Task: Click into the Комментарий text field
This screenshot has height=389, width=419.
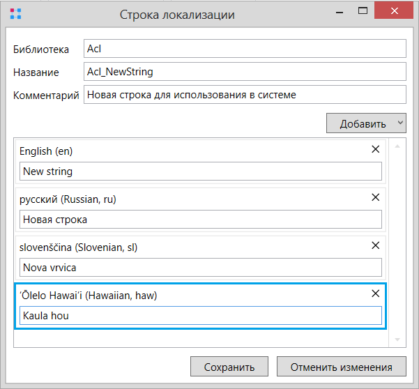Action: click(245, 95)
